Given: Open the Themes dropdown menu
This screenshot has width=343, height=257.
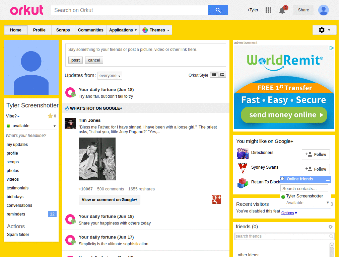Looking at the screenshot, I should [x=156, y=30].
